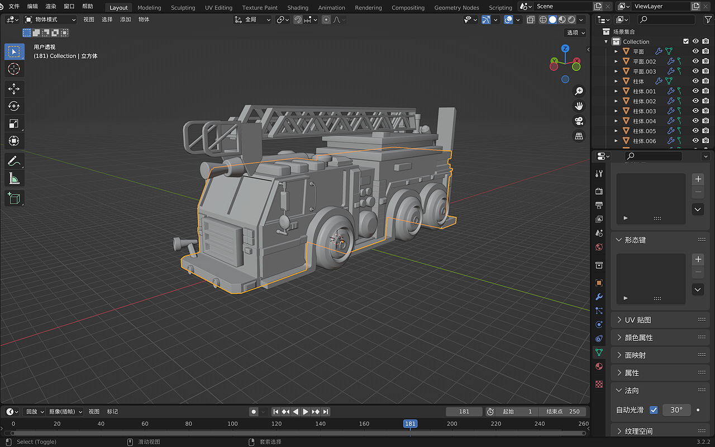Screen dimensions: 715x447
Task: Open the View Layer properties tab
Action: pos(599,219)
